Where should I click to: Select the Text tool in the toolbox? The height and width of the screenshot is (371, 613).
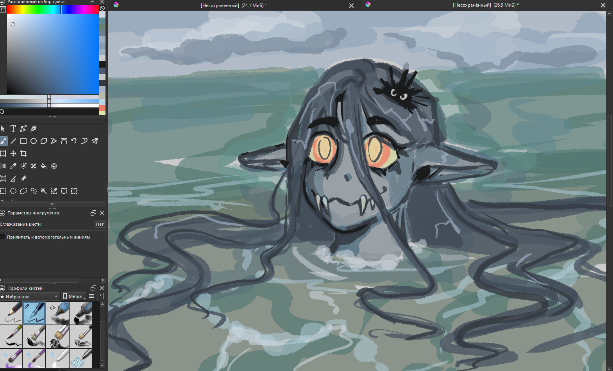13,128
